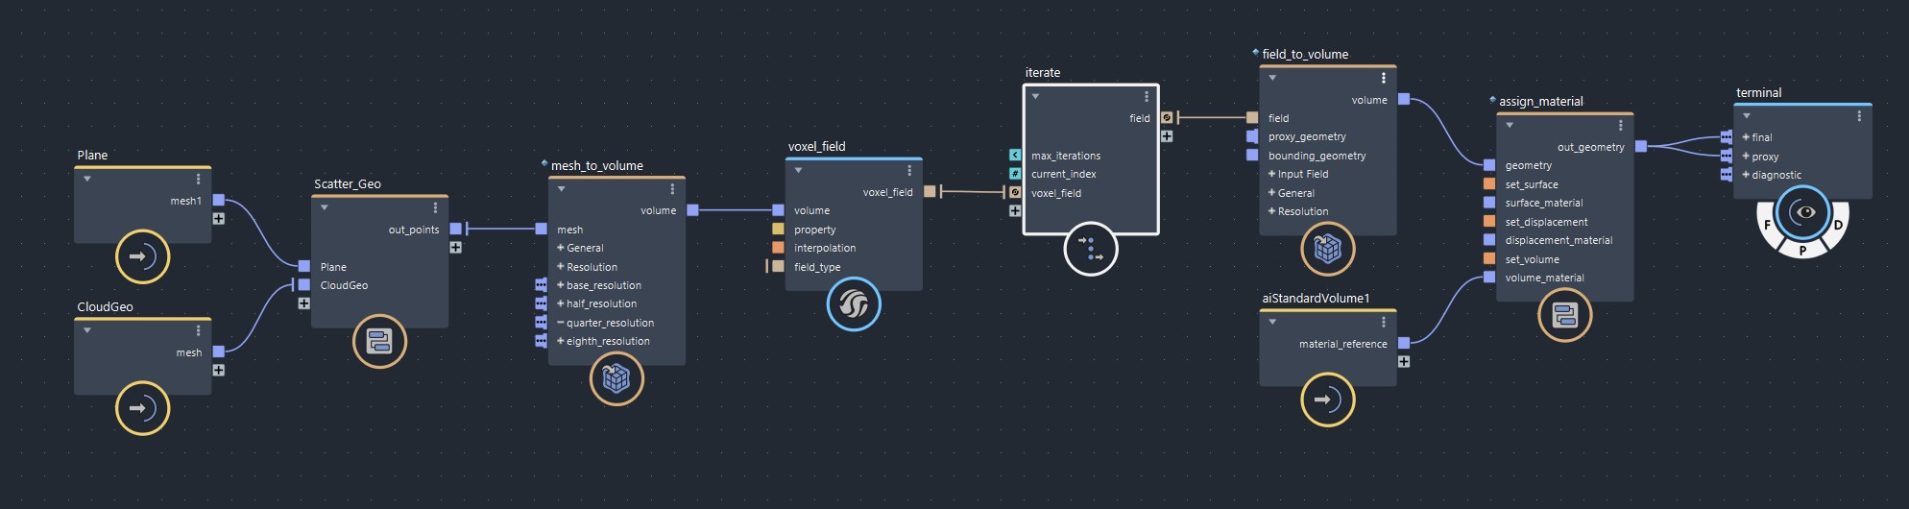Add an output port below iterate field

(1167, 136)
